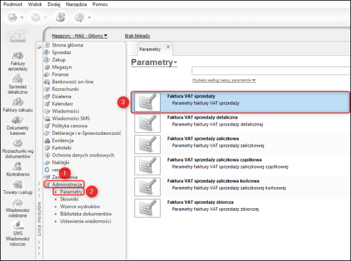Open SMS Wiadomości robocze shortcut icon
Image resolution: width=351 pixels, height=261 pixels.
(17, 225)
